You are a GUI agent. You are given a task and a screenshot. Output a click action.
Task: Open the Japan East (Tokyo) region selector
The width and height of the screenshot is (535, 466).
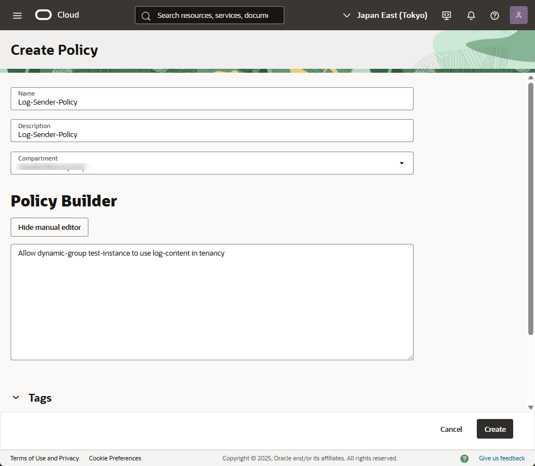click(x=385, y=15)
